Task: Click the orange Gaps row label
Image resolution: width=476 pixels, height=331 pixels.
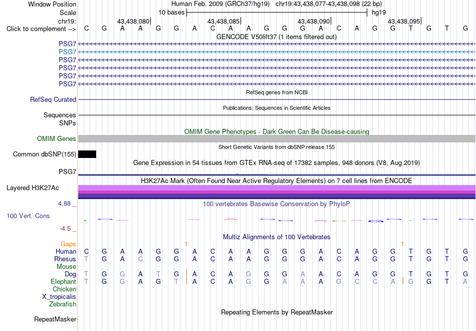Action: click(68, 244)
